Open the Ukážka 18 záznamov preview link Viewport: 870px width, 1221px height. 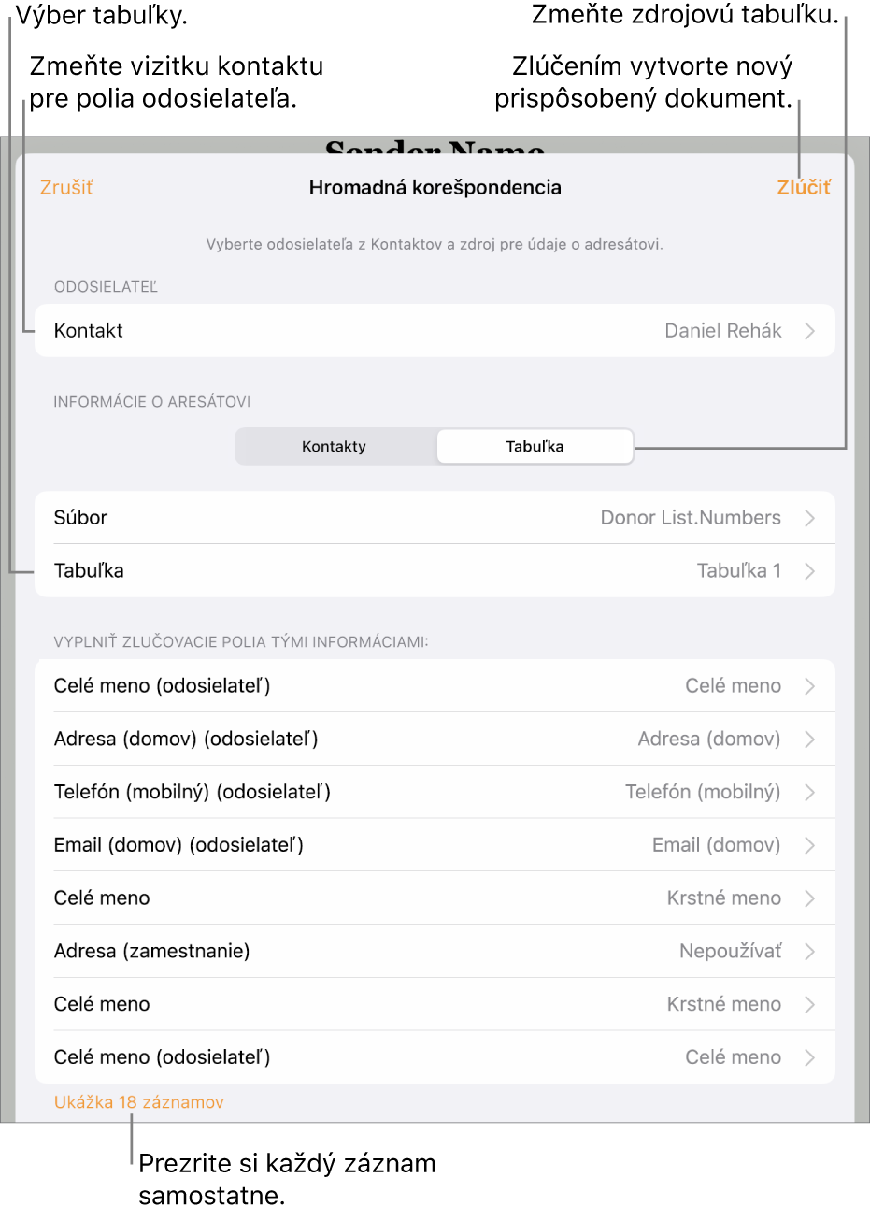pos(139,1102)
